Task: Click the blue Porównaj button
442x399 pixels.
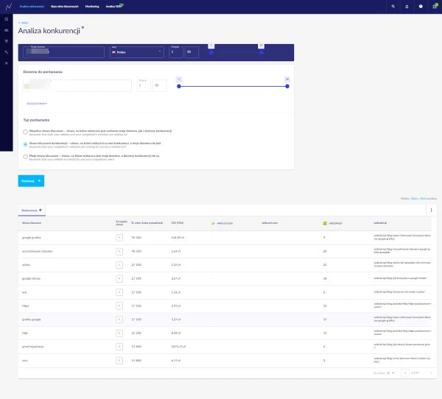Action: click(31, 180)
